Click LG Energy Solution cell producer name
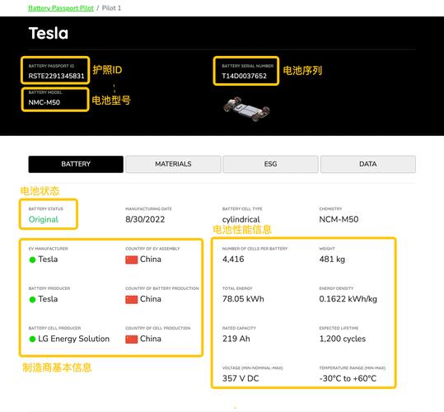444x412 pixels. coord(73,339)
